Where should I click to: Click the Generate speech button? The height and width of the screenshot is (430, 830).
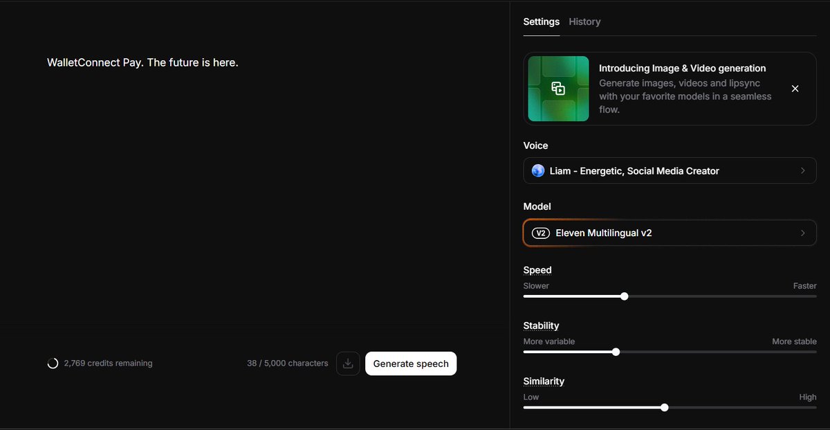point(411,364)
